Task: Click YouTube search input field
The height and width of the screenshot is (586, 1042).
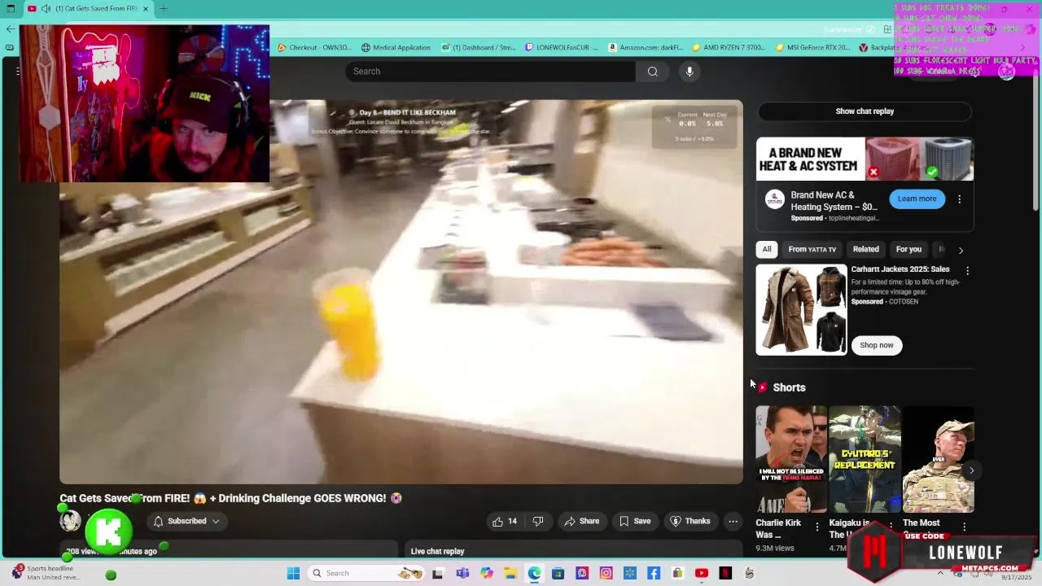Action: 490,72
